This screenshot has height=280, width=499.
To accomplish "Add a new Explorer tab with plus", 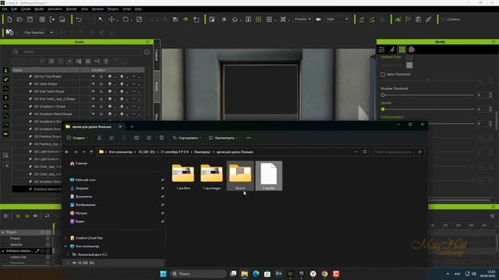I will point(132,127).
